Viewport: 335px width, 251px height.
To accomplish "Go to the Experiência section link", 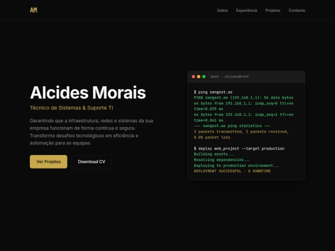I will (246, 11).
